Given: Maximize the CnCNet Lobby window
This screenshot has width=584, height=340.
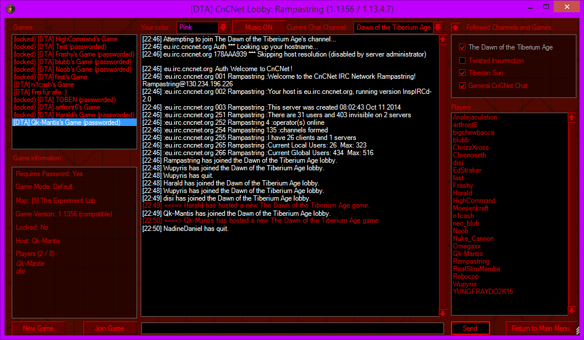Looking at the screenshot, I should pos(546,6).
